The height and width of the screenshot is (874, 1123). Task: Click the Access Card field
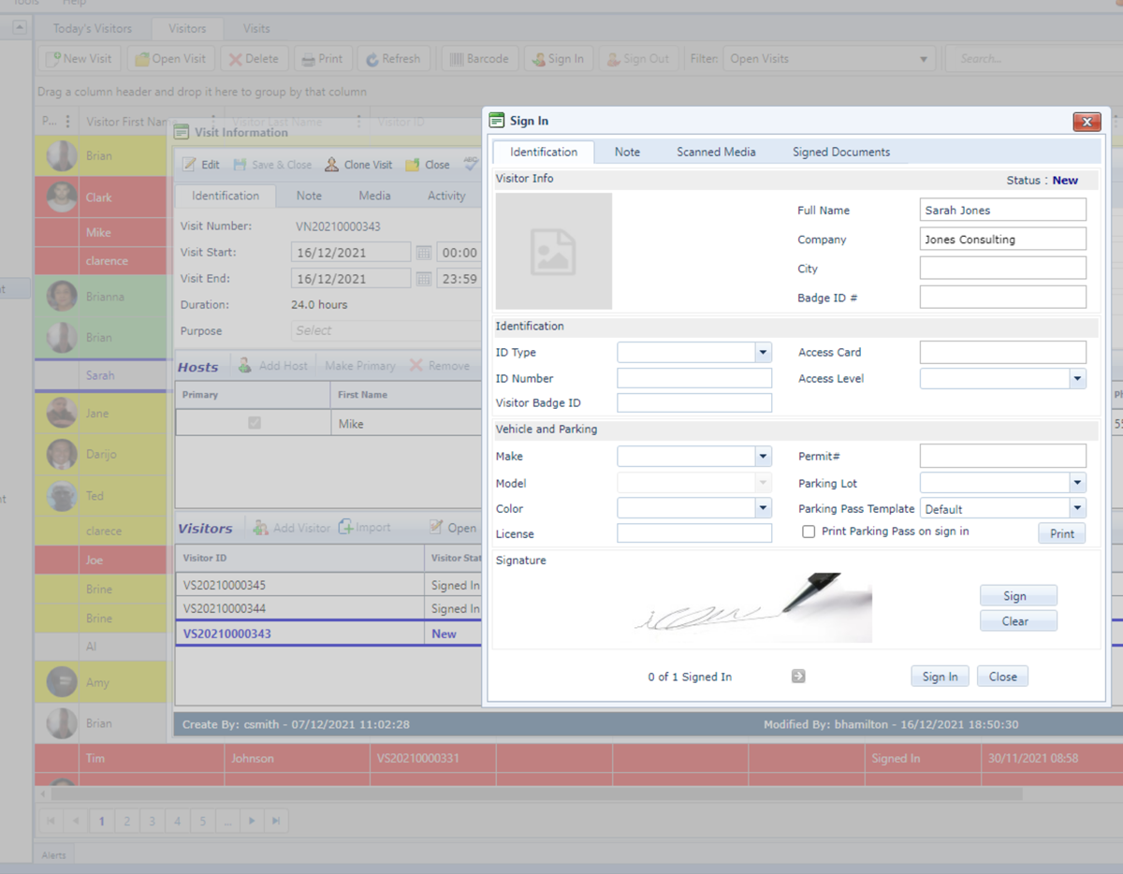(x=1003, y=353)
